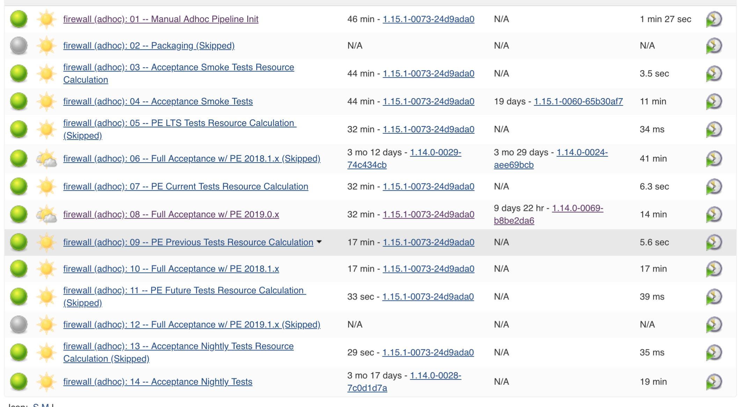This screenshot has width=739, height=407.
Task: Click the green status ball for job 07
Action: tap(19, 186)
